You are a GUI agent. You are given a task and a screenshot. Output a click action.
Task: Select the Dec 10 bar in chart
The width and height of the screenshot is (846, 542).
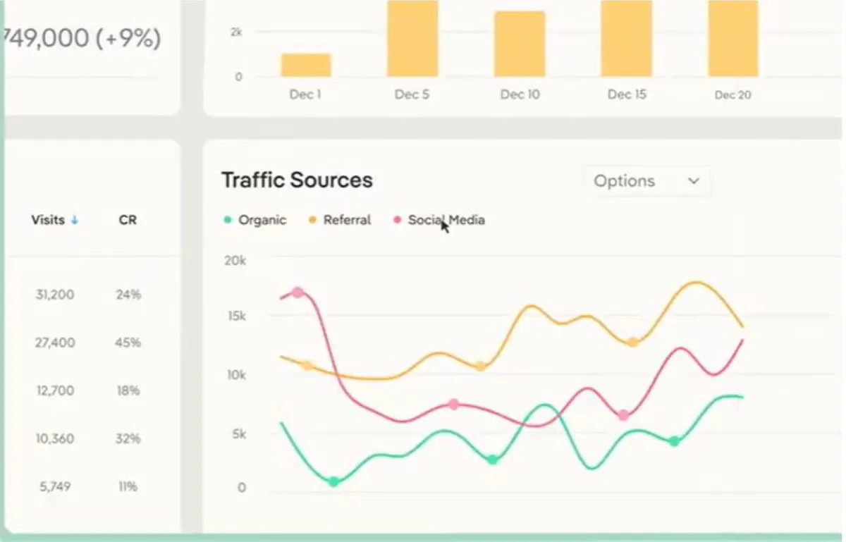[x=520, y=44]
